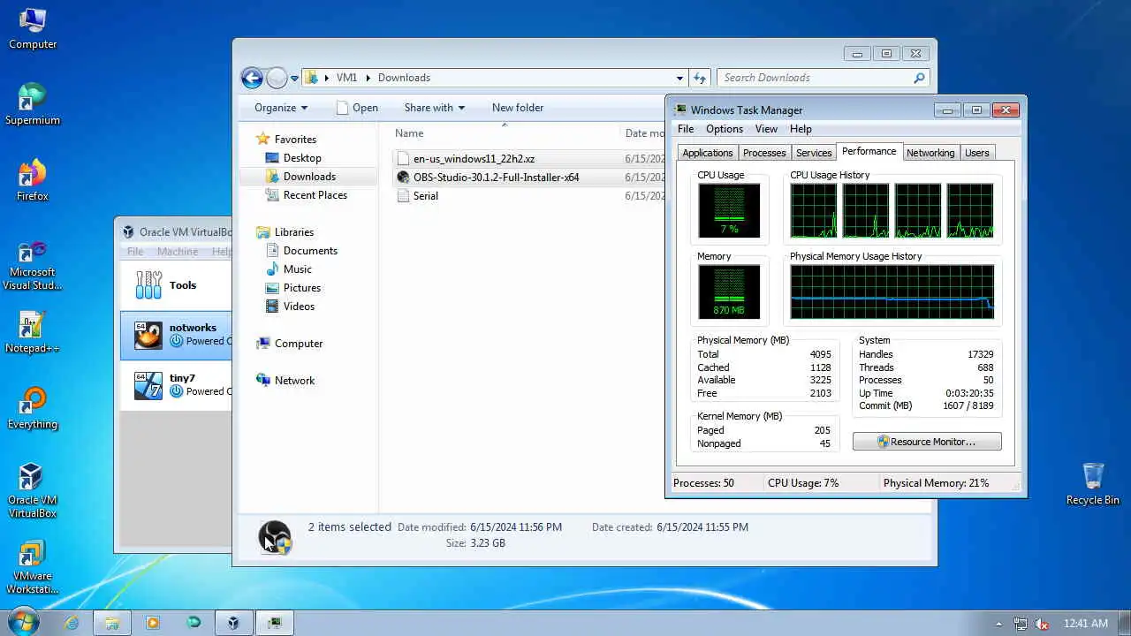
Task: Switch to VirtualBox via taskbar button
Action: click(233, 623)
